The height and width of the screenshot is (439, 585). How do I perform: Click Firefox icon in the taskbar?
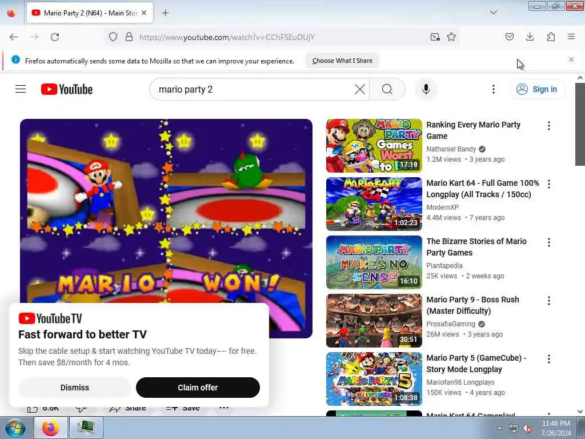pyautogui.click(x=50, y=428)
